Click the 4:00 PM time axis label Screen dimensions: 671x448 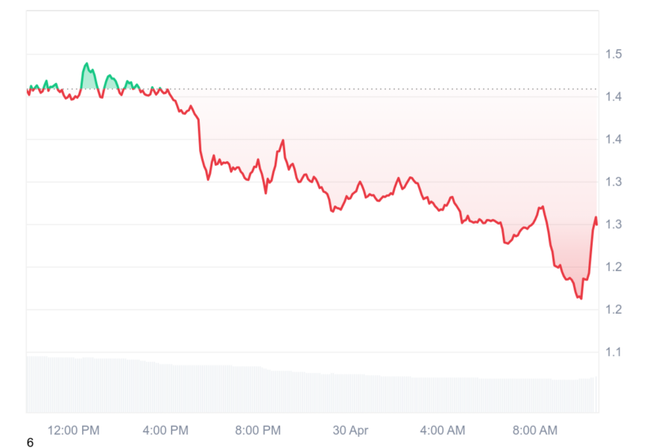[x=165, y=430]
